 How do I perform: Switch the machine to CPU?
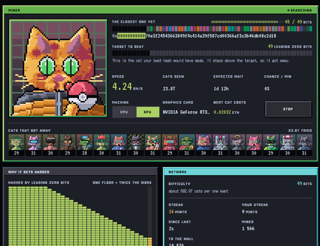124,112
